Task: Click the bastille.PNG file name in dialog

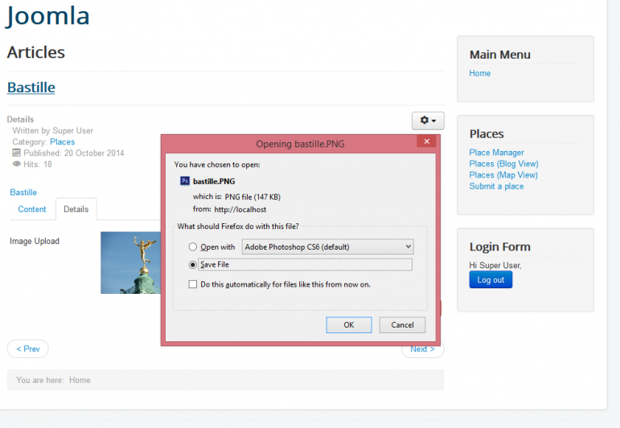Action: 214,181
